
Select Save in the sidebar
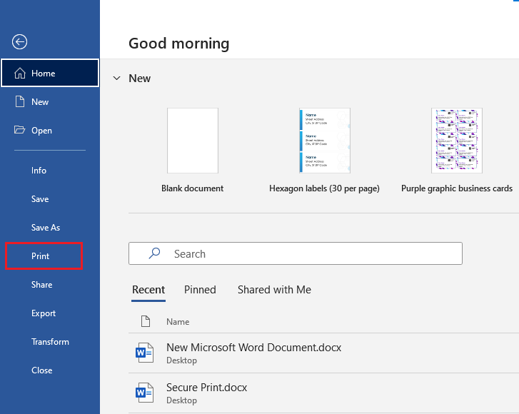point(40,199)
